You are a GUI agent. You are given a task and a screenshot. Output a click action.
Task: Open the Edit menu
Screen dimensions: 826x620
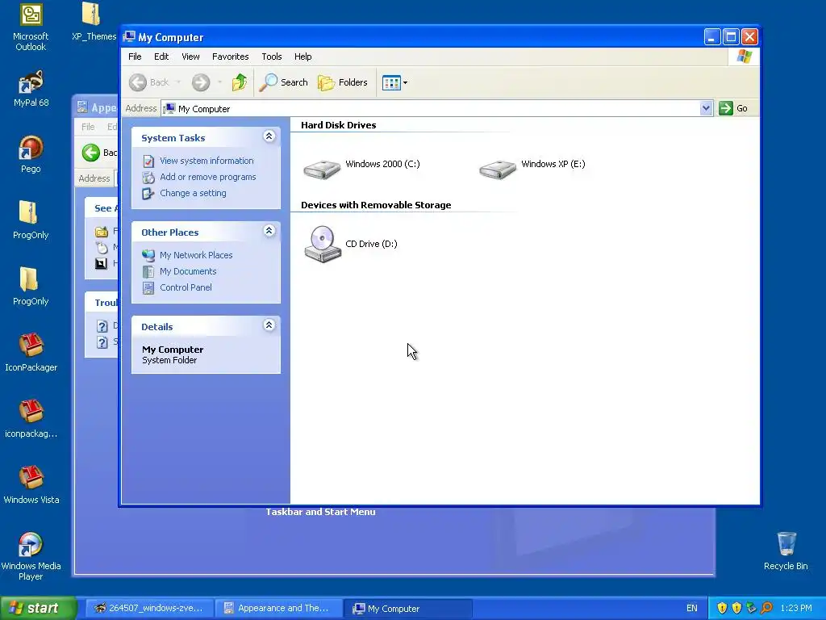161,57
